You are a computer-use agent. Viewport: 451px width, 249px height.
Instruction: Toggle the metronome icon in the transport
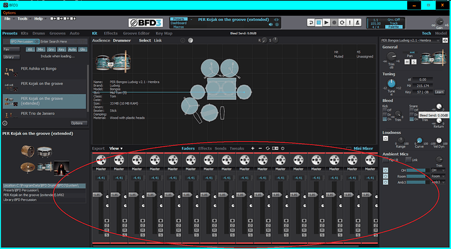(358, 23)
